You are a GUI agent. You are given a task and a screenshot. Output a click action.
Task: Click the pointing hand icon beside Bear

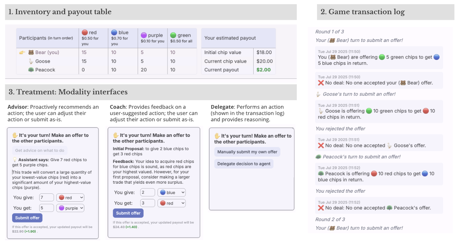pos(22,52)
